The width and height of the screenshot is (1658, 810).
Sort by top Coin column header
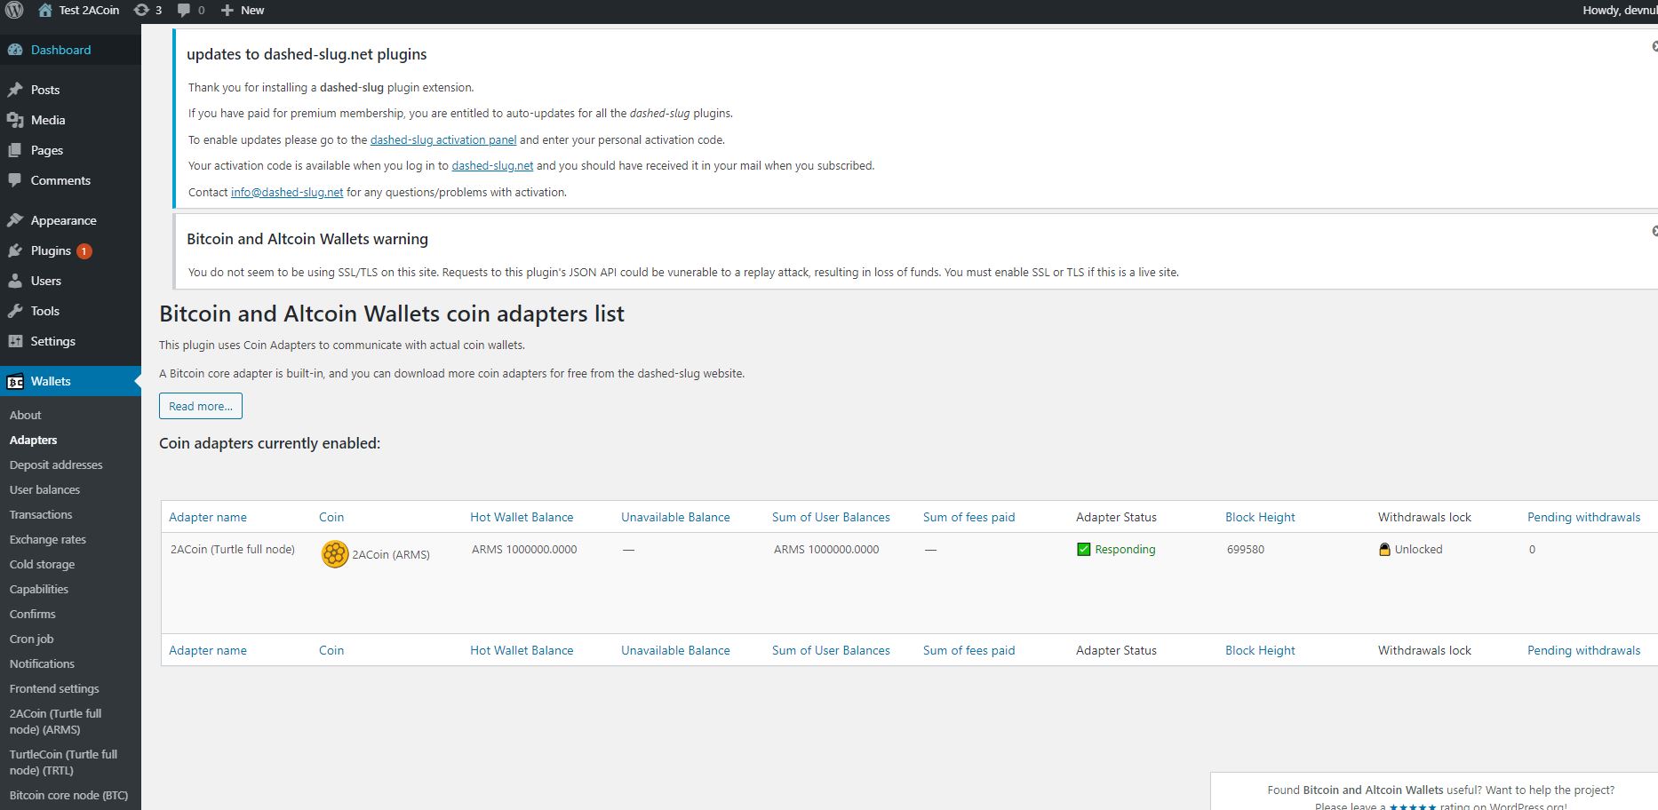[x=331, y=517]
